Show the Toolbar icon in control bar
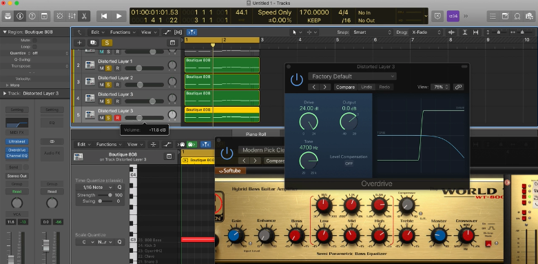This screenshot has height=264, width=538. tap(44, 16)
